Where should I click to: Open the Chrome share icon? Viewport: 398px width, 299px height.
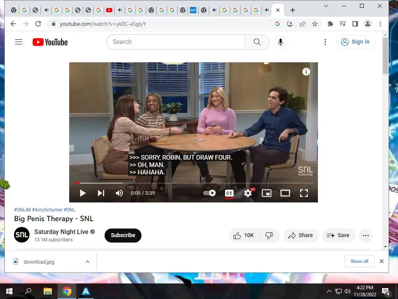pos(302,24)
